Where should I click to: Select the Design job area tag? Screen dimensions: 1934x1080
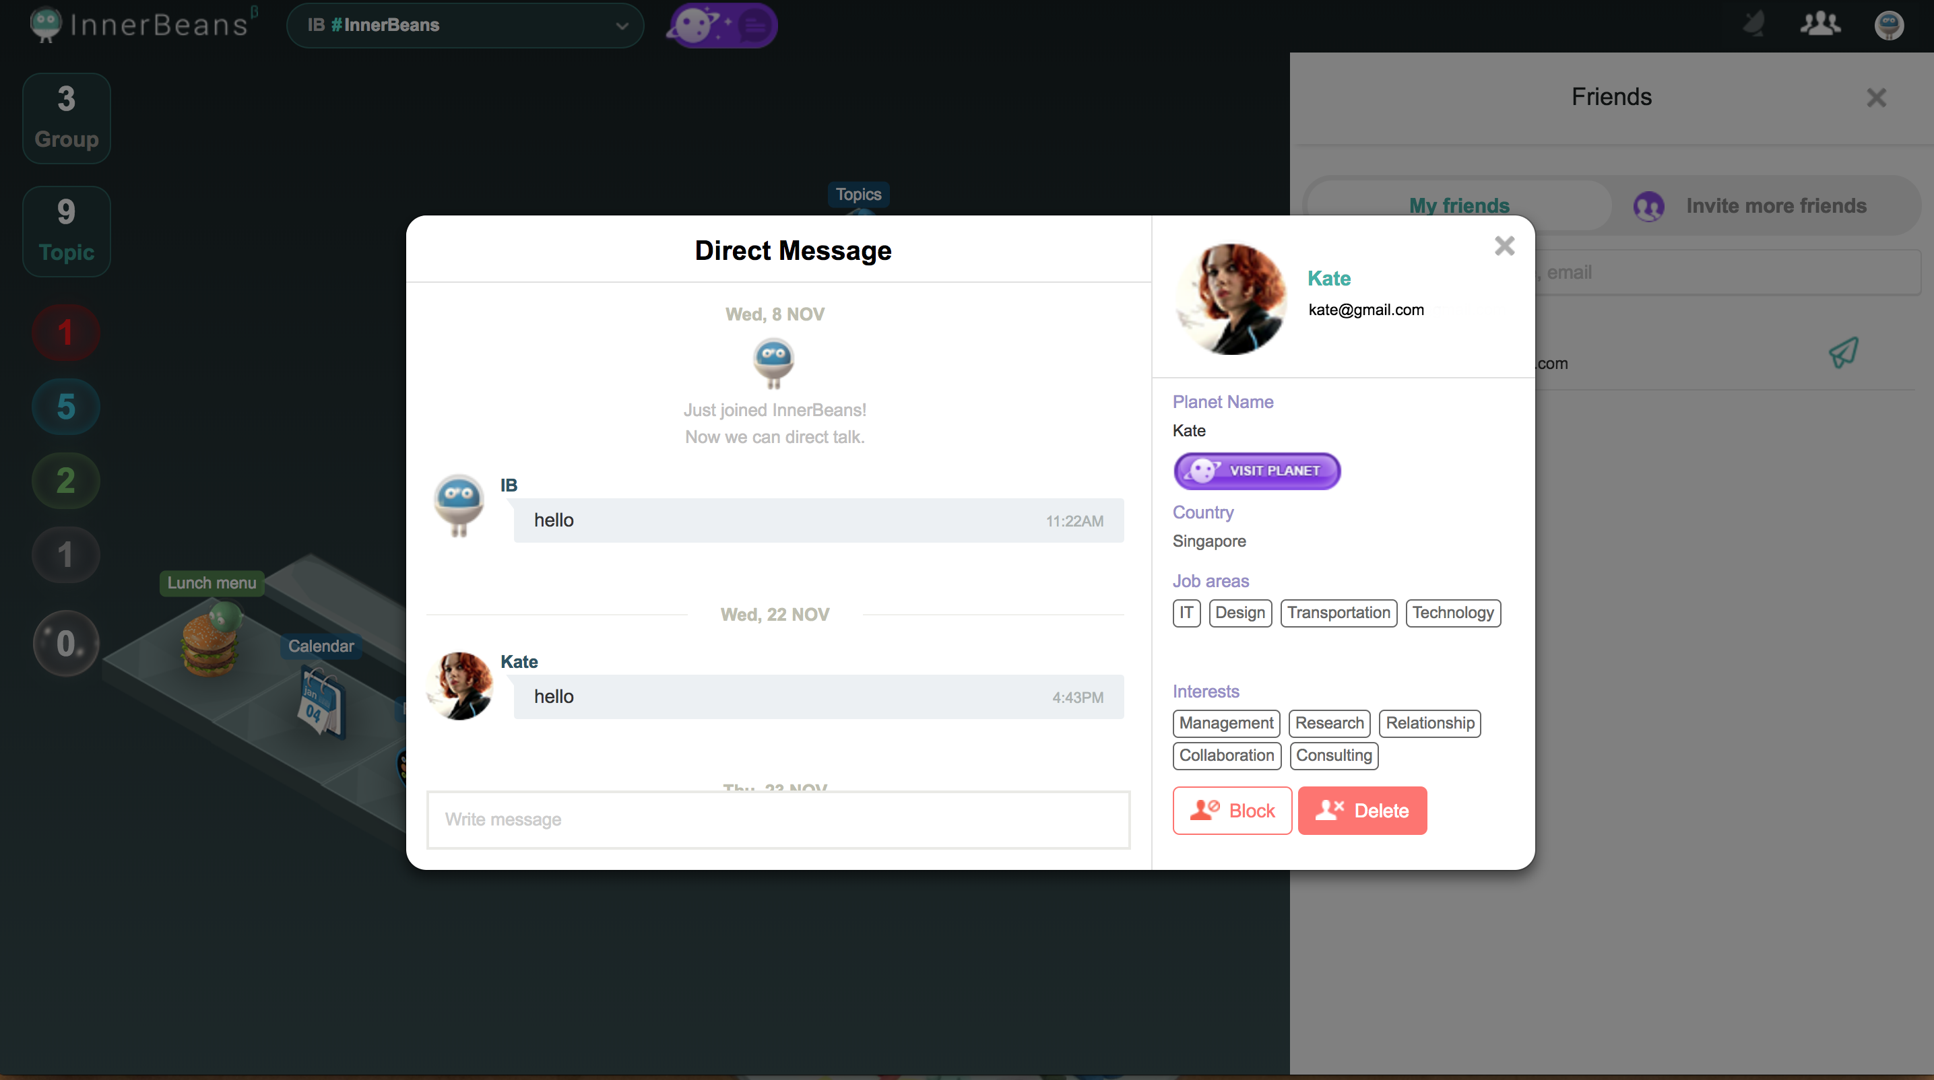pos(1240,613)
